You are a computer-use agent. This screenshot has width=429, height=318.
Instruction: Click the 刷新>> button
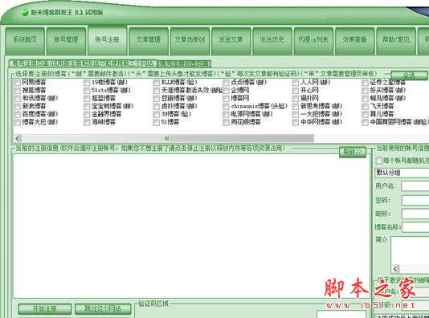coord(353,152)
